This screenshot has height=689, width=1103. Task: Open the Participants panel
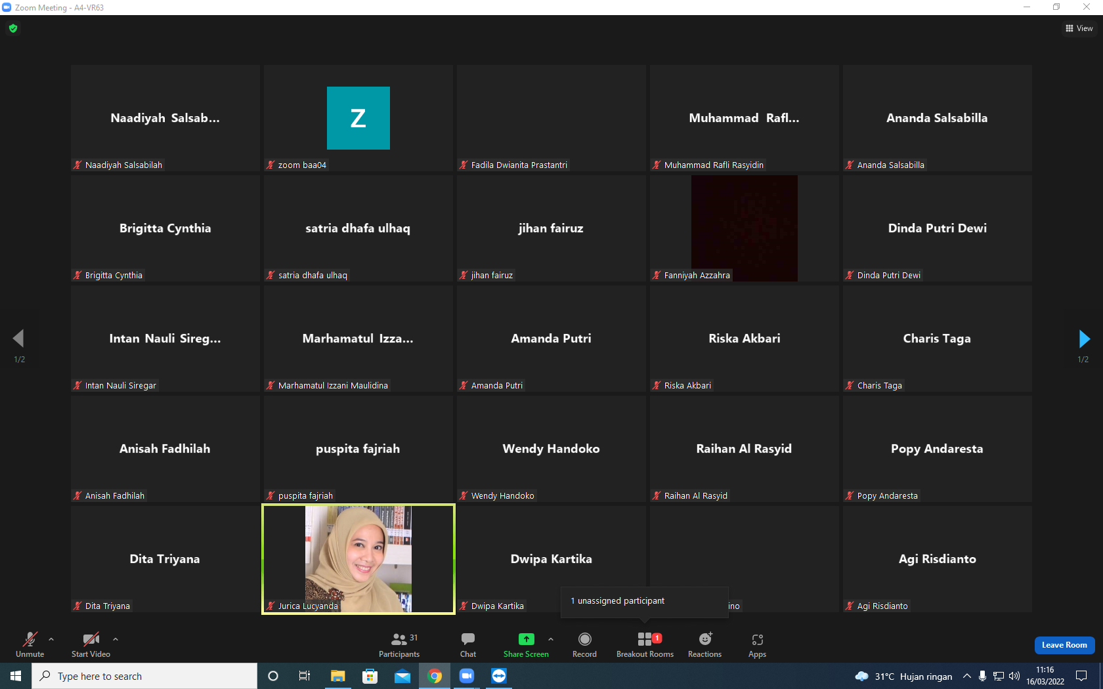(x=399, y=645)
